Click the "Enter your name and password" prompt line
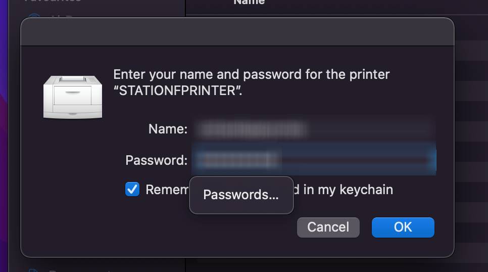The width and height of the screenshot is (488, 272). [252, 74]
